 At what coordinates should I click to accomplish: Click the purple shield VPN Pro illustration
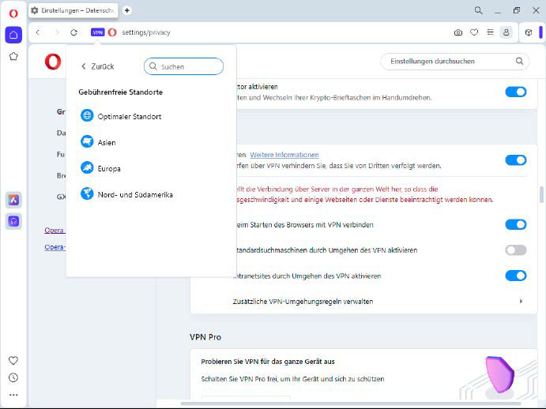[499, 374]
